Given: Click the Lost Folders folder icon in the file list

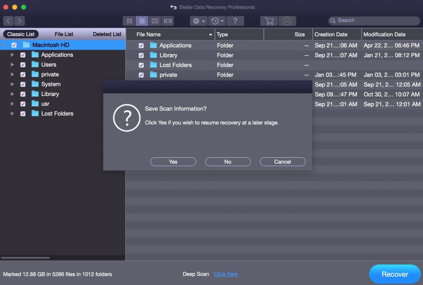Looking at the screenshot, I should [x=153, y=65].
